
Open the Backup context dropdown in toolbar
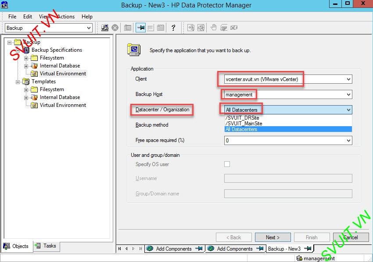tap(89, 28)
